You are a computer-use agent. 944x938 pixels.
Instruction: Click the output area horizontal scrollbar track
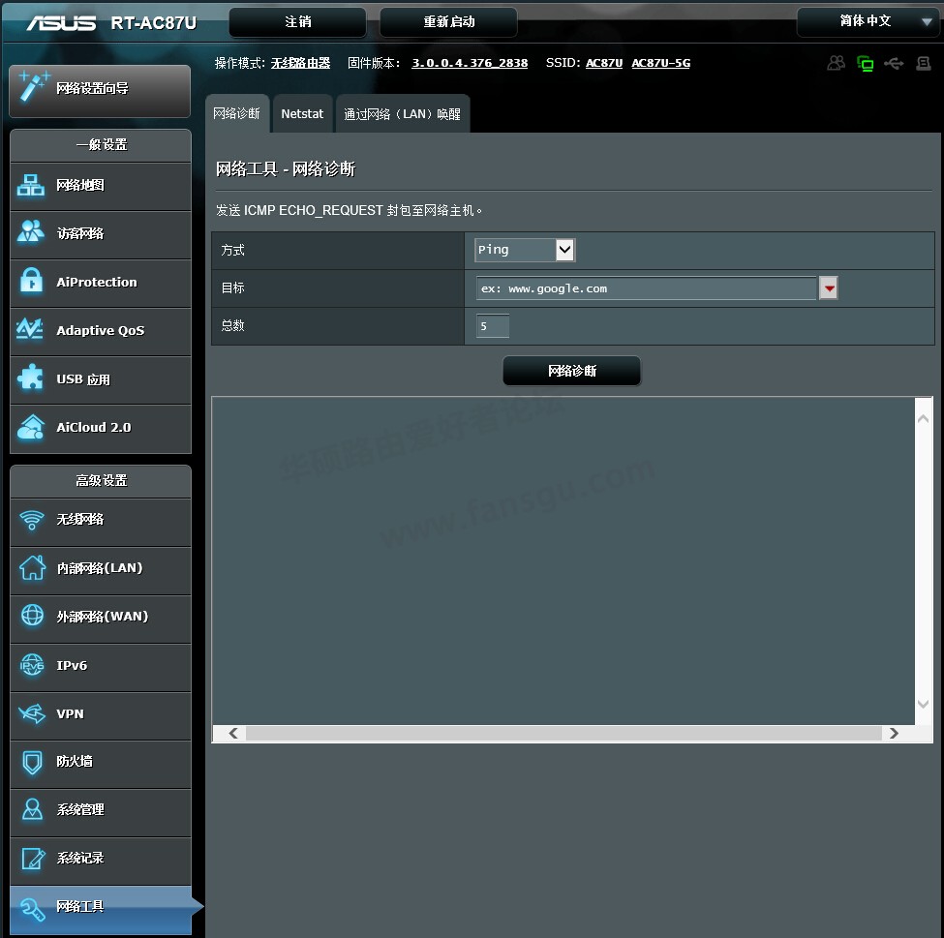tap(563, 734)
